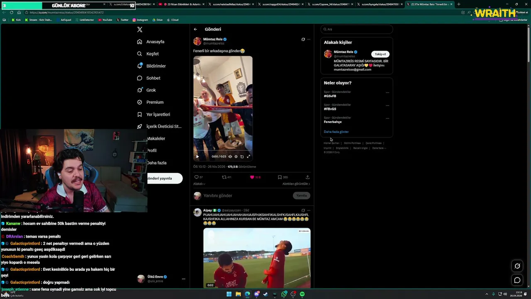Open Sohbet messages

coord(149,78)
